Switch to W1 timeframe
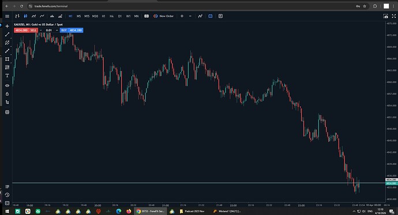The image size is (398, 215). (128, 16)
